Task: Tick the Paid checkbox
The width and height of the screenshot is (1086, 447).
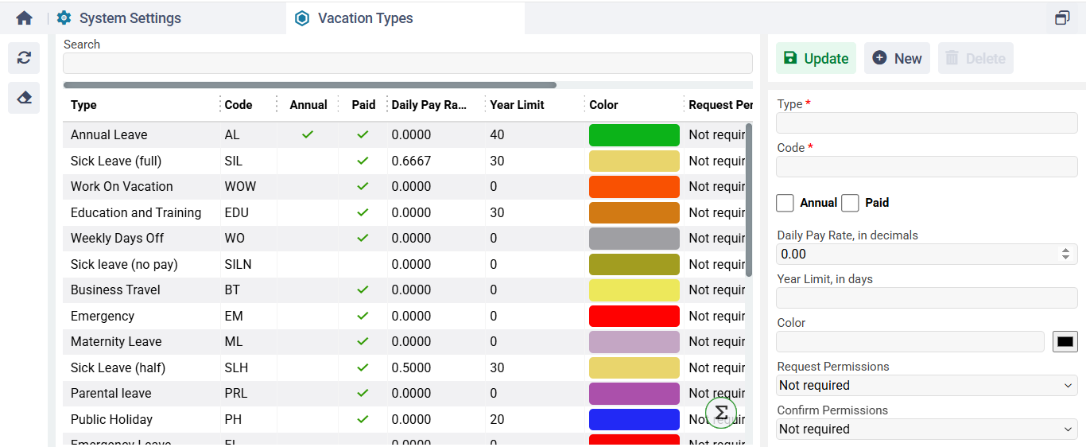Action: [x=850, y=203]
